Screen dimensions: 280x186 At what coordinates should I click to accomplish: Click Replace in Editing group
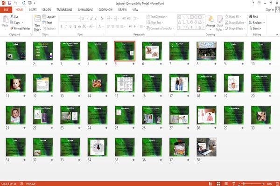256,23
